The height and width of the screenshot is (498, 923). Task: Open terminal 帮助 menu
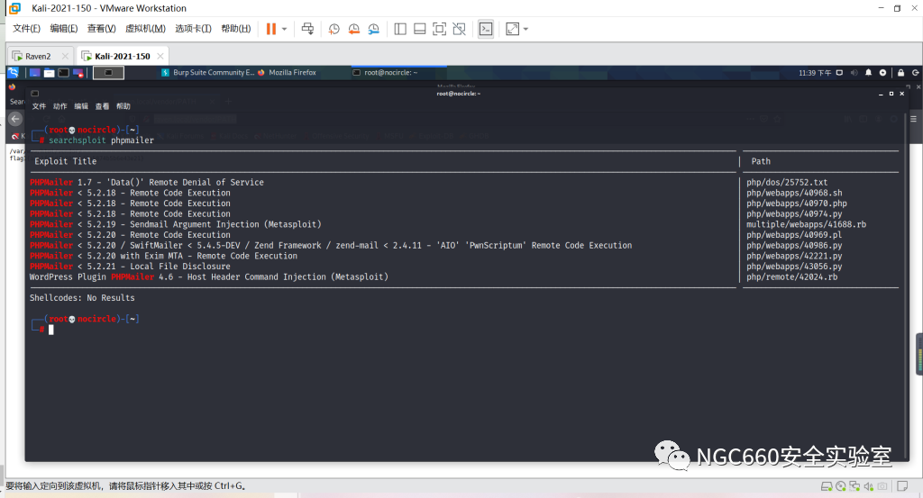(x=123, y=106)
